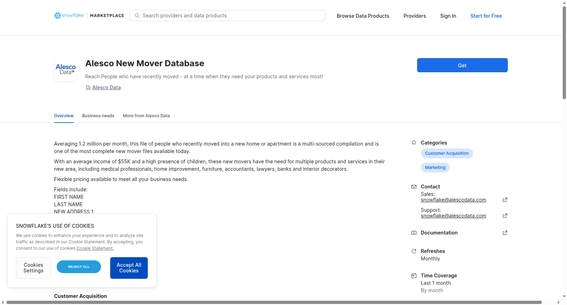
Task: Open the Providers page
Action: click(415, 16)
